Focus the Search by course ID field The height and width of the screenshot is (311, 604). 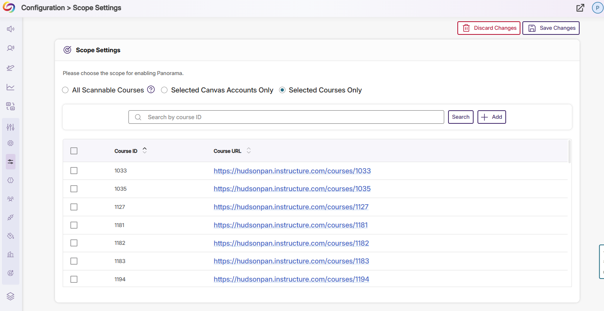pyautogui.click(x=286, y=117)
